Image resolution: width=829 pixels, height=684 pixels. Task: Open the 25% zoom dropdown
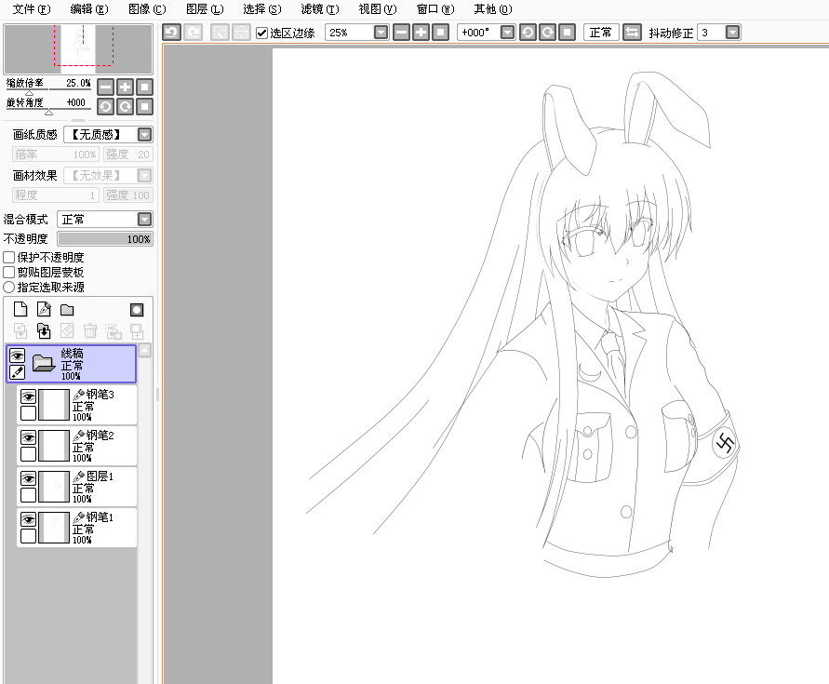click(x=381, y=33)
